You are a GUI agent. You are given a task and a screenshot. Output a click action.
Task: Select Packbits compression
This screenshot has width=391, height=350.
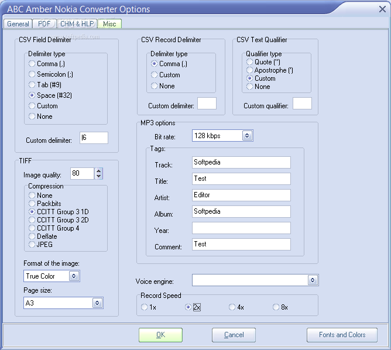(x=45, y=204)
